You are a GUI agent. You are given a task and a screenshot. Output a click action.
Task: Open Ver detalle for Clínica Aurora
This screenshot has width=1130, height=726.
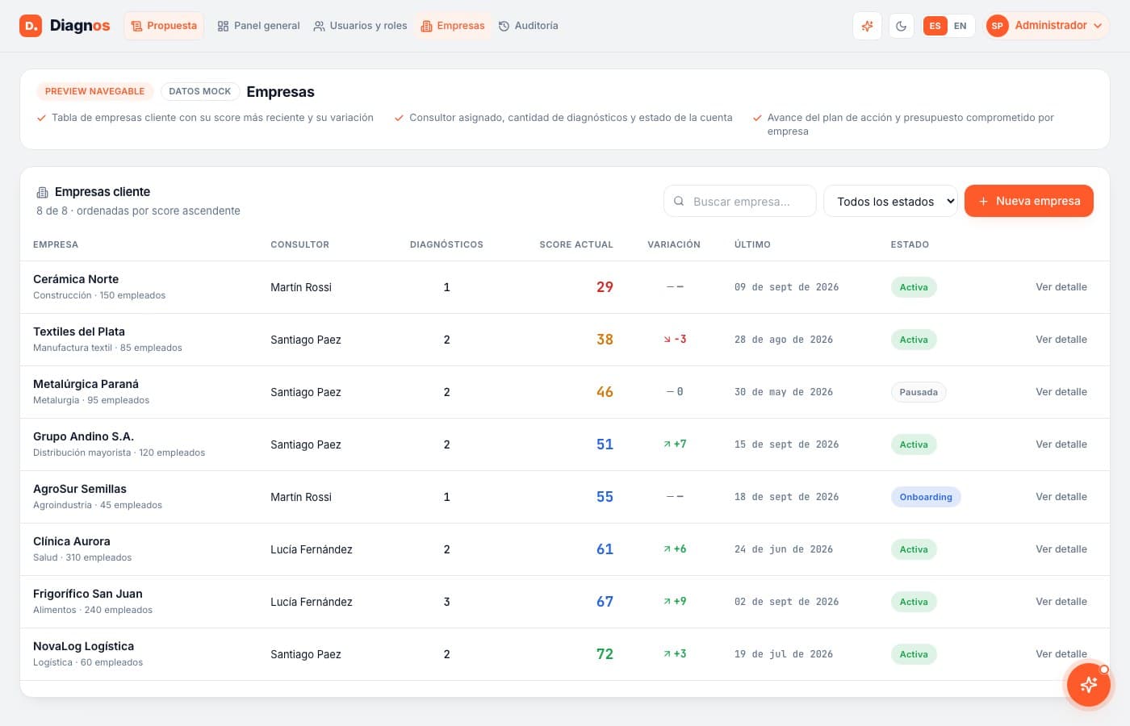pos(1061,549)
